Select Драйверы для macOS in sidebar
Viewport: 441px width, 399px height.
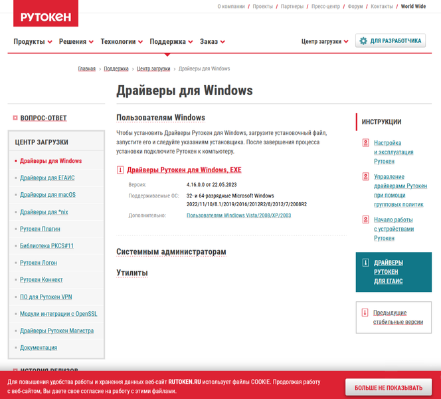coord(48,195)
